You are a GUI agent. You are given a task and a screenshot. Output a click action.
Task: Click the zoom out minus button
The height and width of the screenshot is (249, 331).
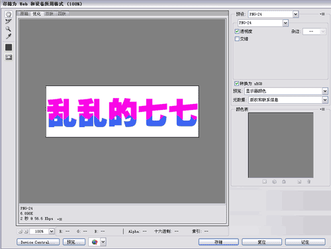(x=20, y=231)
